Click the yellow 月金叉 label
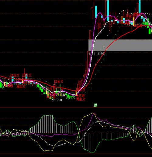The width and height of the screenshot is (152, 157). click(61, 94)
